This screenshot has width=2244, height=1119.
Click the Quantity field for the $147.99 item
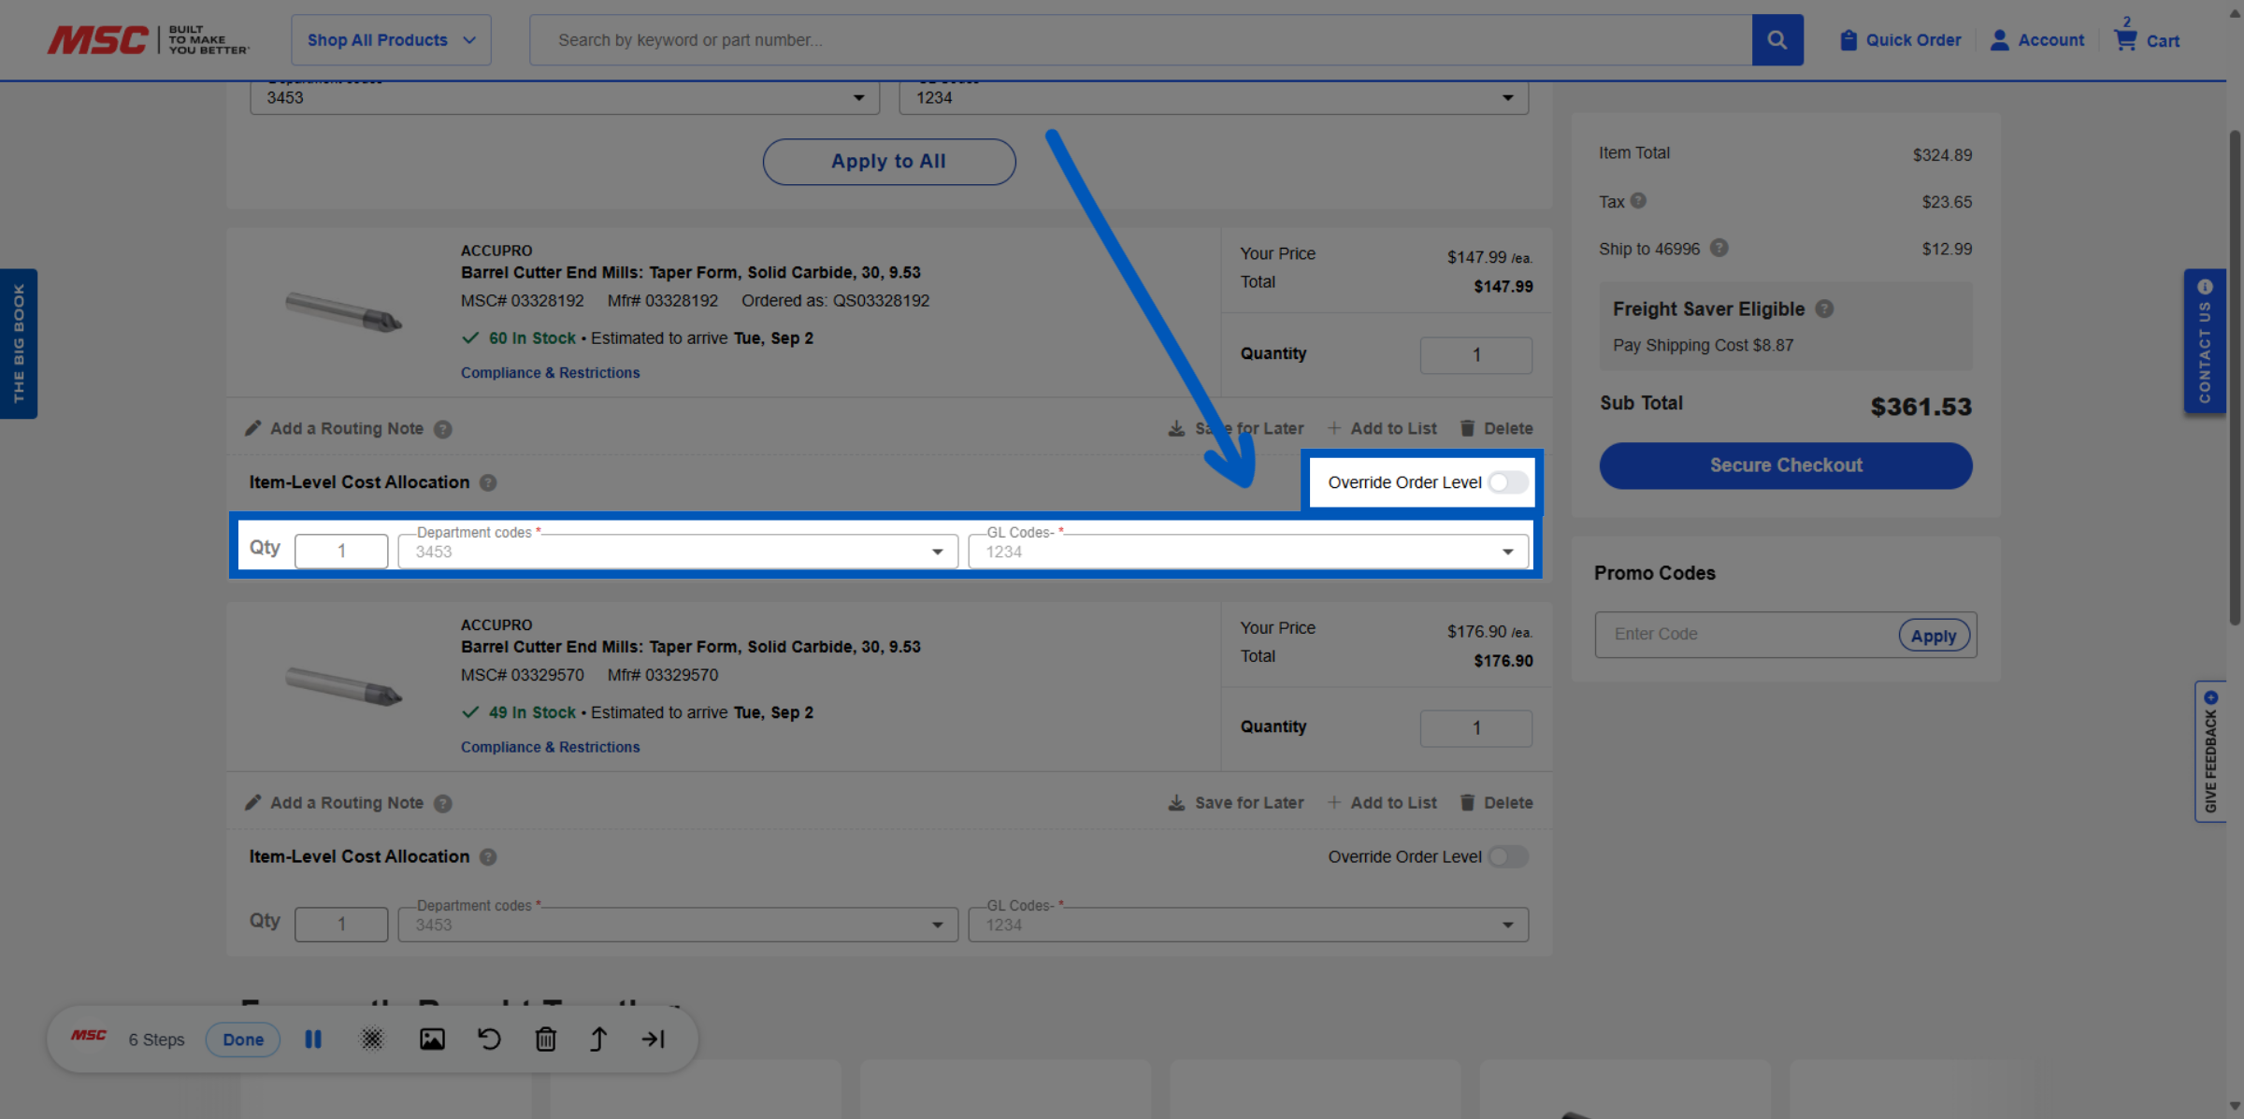click(1476, 355)
